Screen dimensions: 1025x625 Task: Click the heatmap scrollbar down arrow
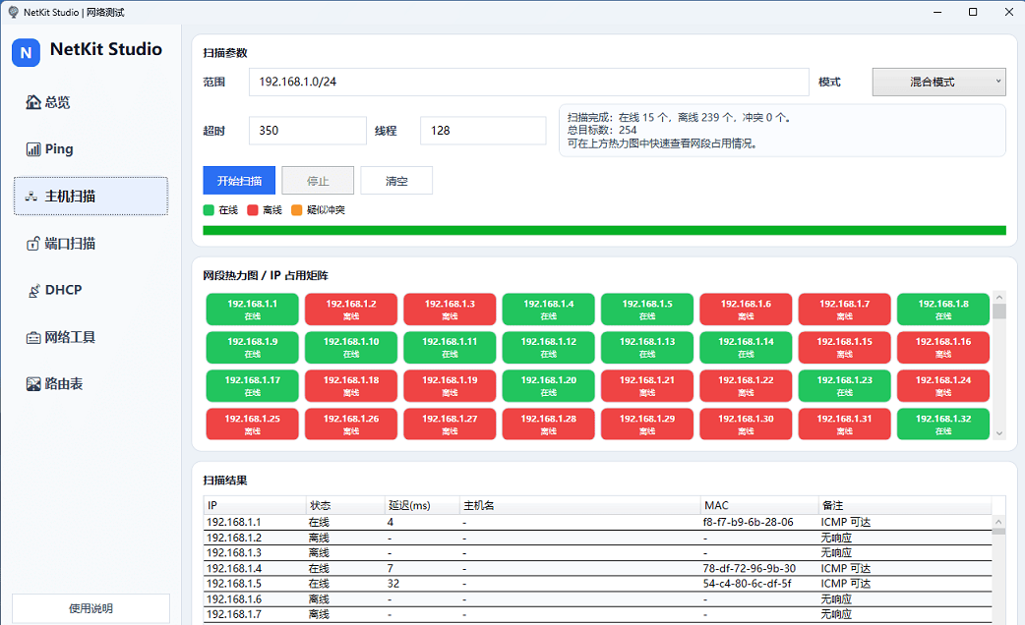[x=999, y=432]
